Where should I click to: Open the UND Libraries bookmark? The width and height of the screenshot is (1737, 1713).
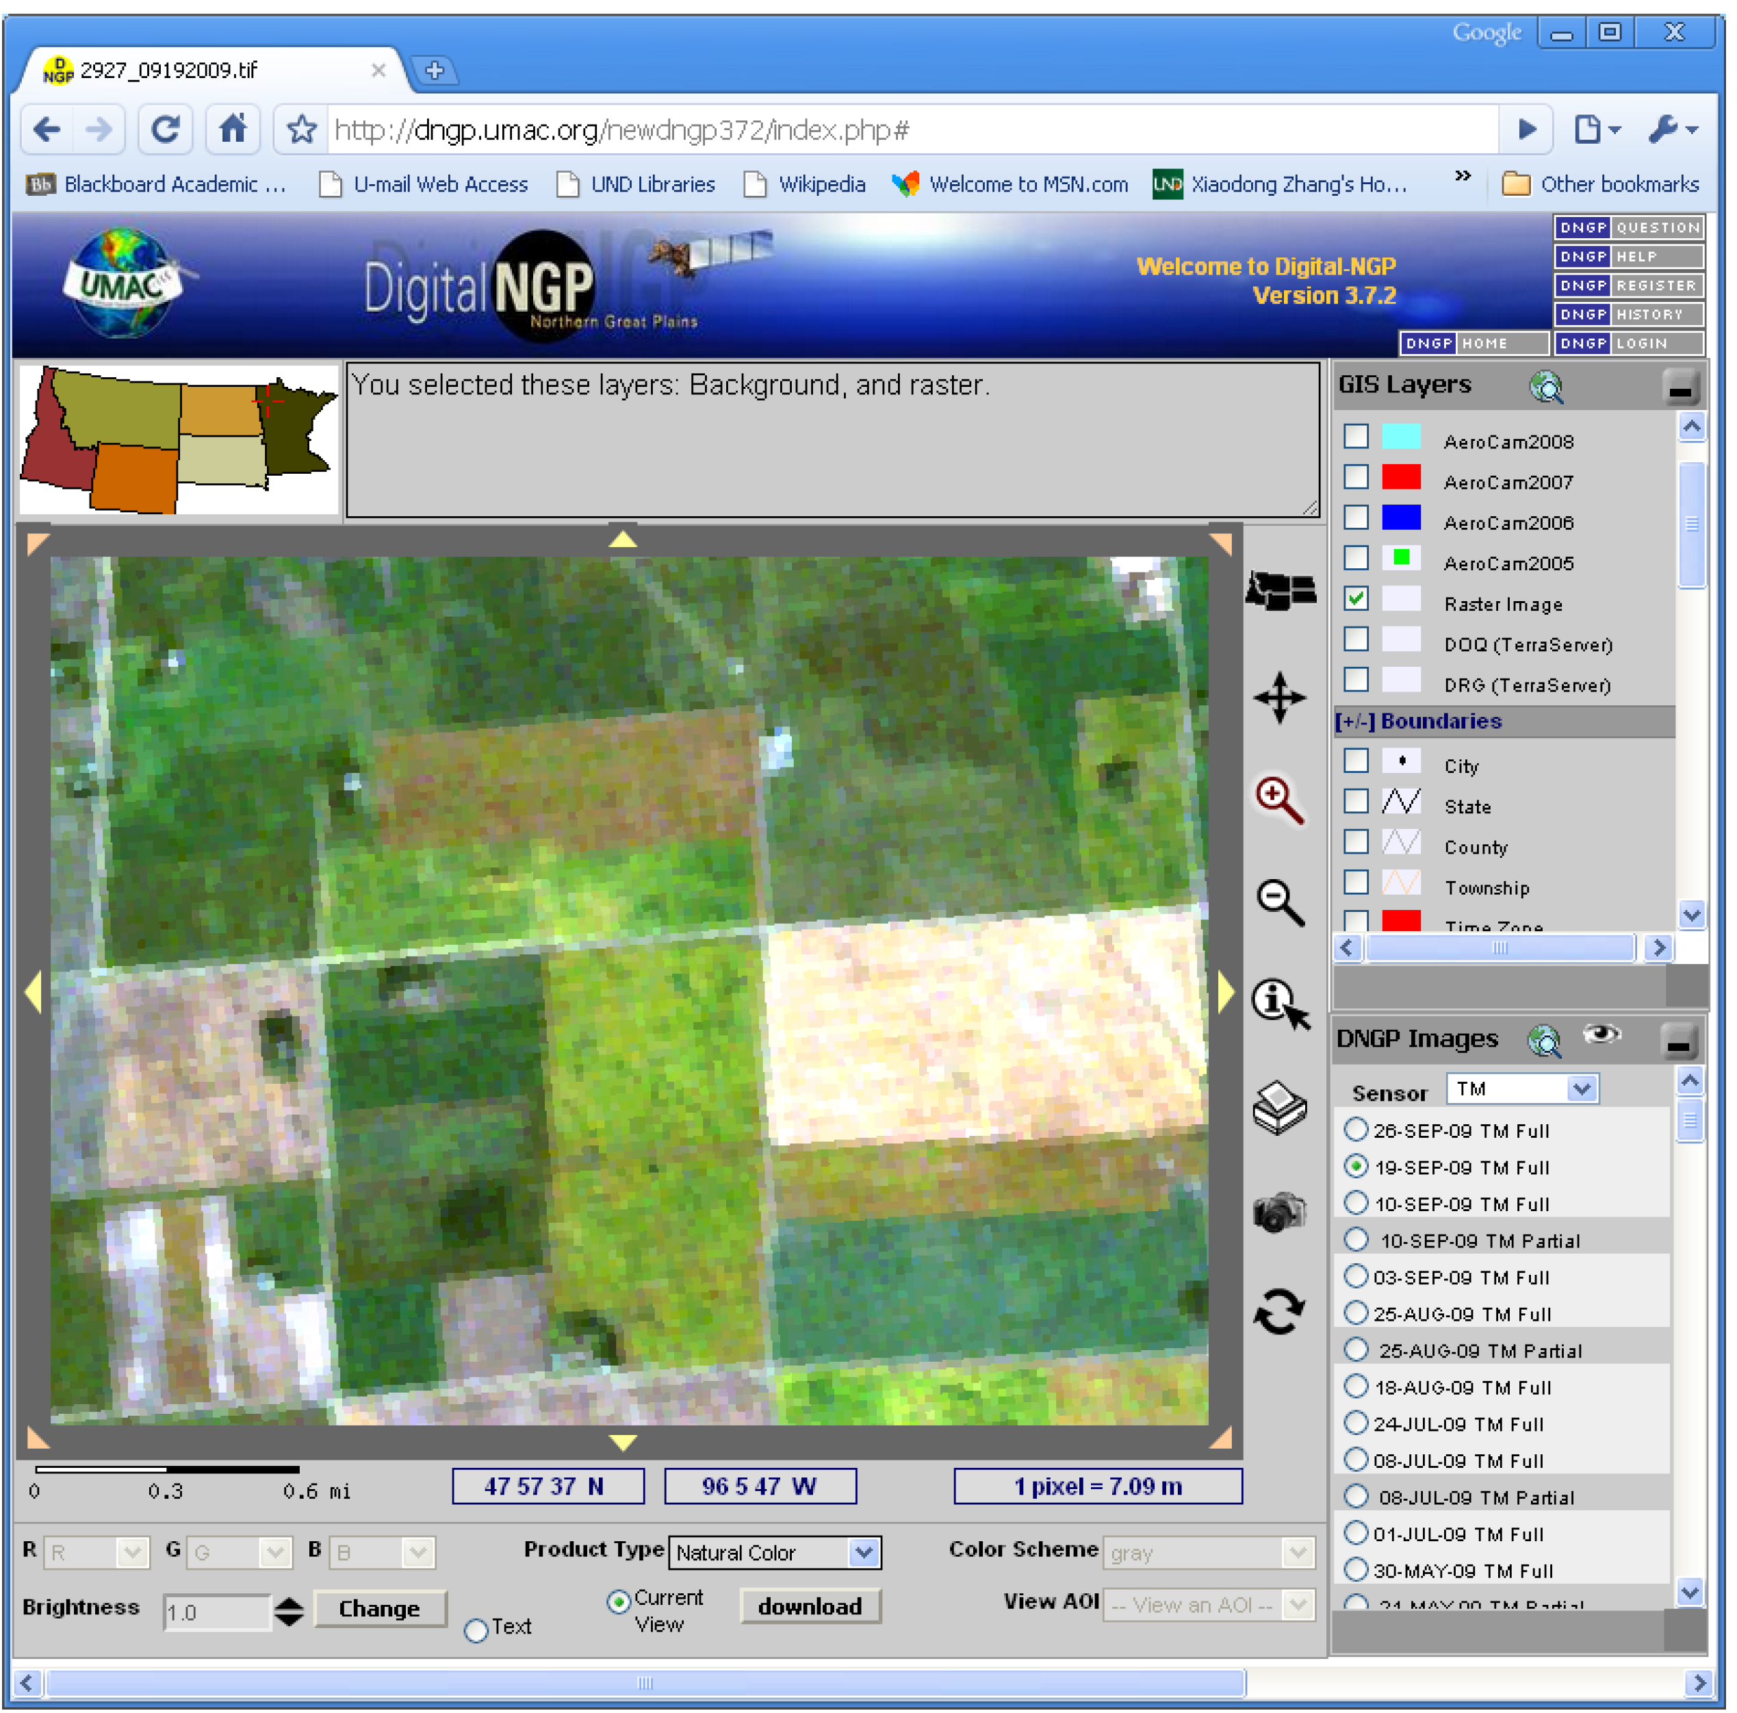tap(636, 184)
